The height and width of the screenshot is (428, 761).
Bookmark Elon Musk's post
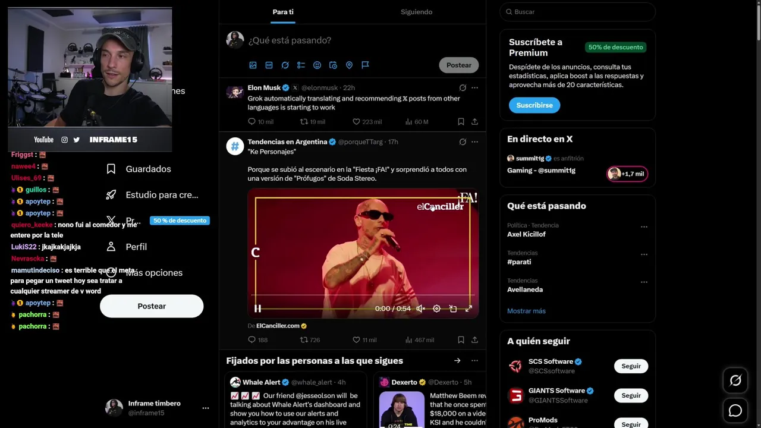461,121
